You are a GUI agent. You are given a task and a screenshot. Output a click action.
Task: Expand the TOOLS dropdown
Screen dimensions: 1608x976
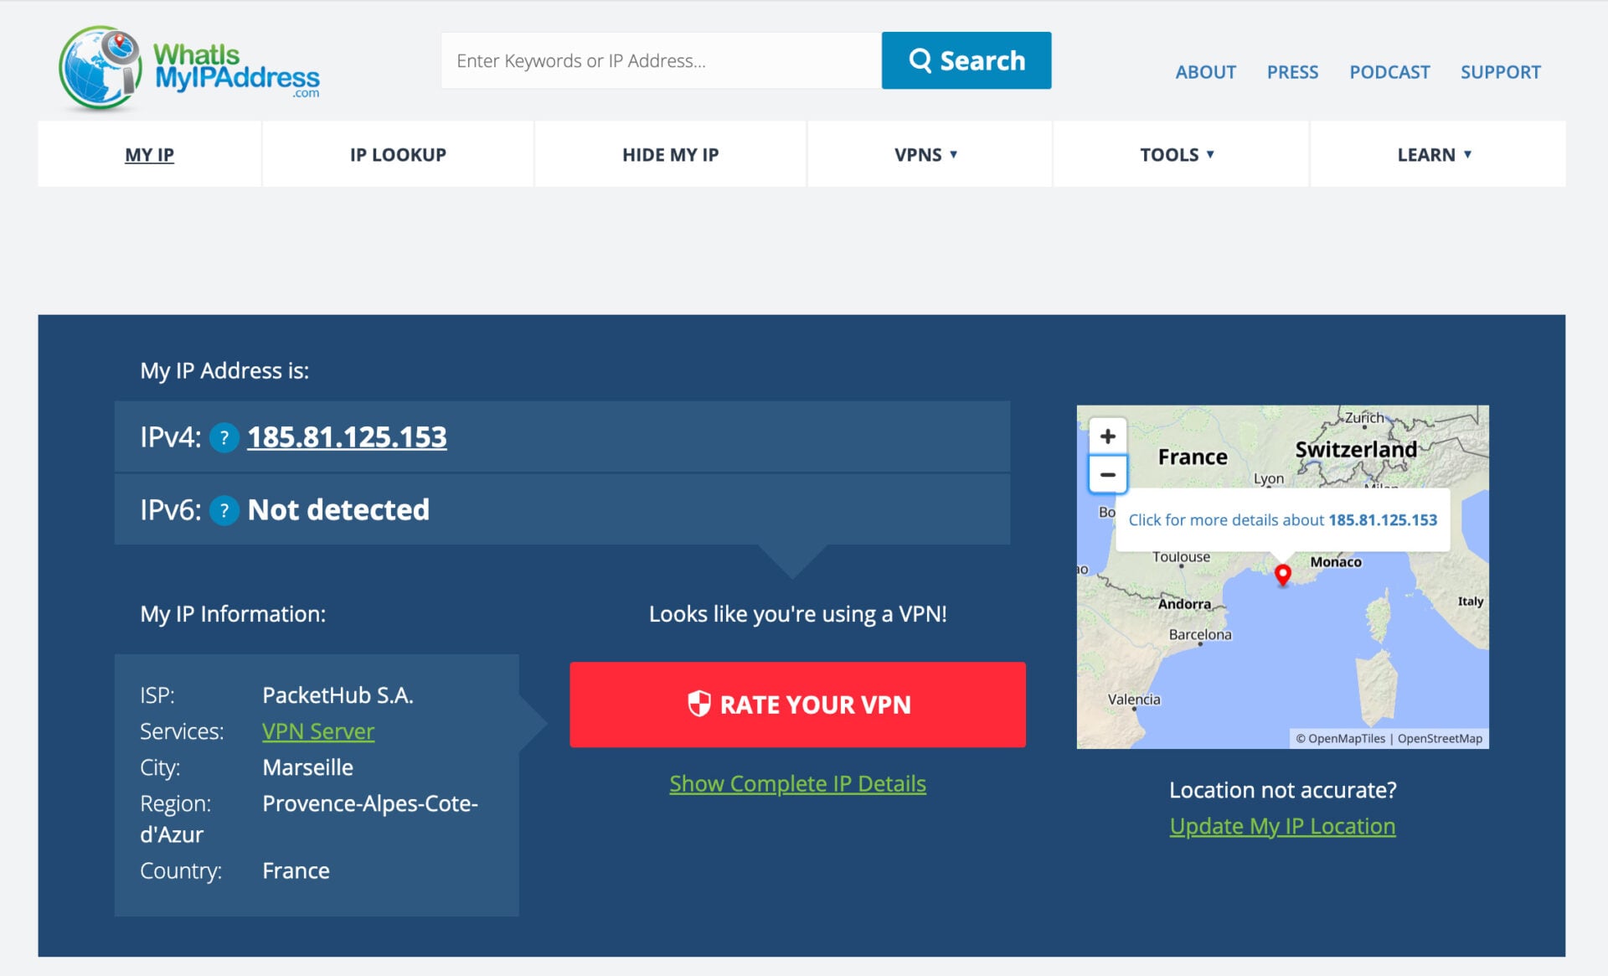click(1174, 154)
